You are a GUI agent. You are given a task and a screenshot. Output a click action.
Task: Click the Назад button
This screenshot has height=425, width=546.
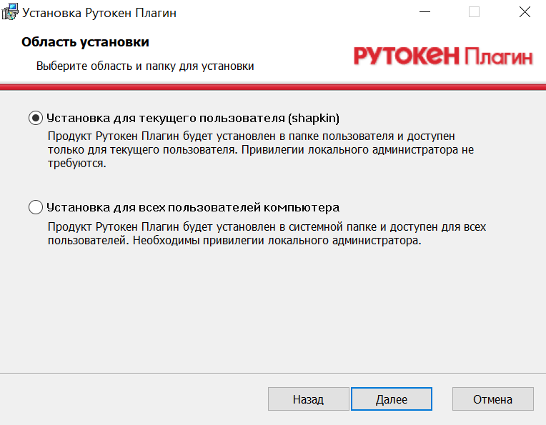click(308, 399)
